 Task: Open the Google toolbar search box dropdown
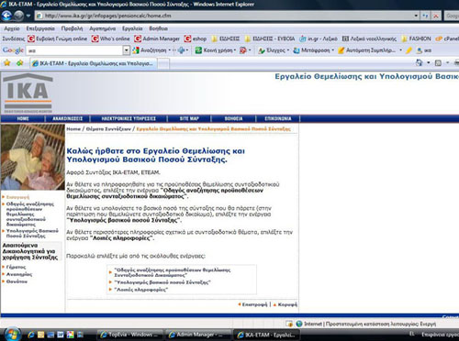click(x=127, y=50)
